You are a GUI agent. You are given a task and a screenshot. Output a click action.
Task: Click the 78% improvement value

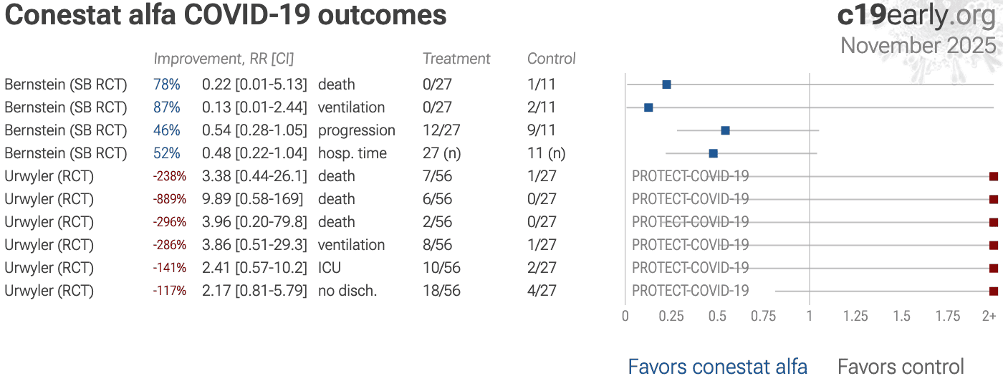166,85
